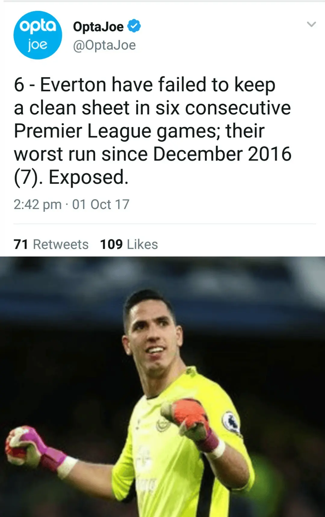Tap the 2:42 pm timestamp
The height and width of the screenshot is (517, 325).
coord(38,204)
